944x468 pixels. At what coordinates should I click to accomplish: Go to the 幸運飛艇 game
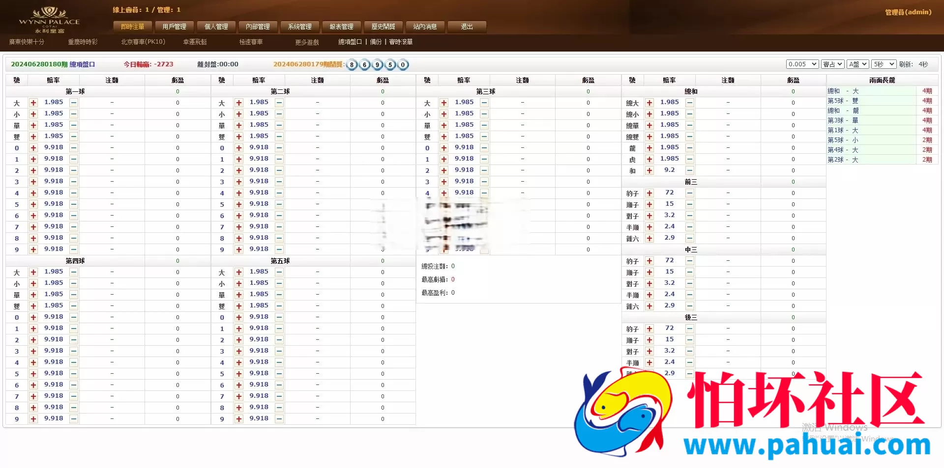pos(195,42)
